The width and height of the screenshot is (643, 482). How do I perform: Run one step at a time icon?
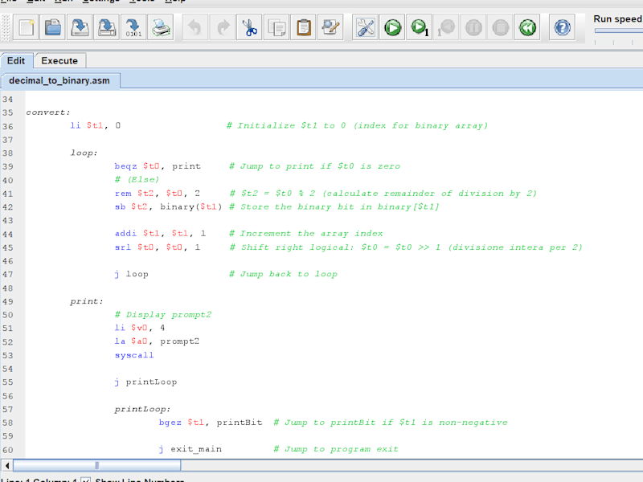pyautogui.click(x=419, y=27)
